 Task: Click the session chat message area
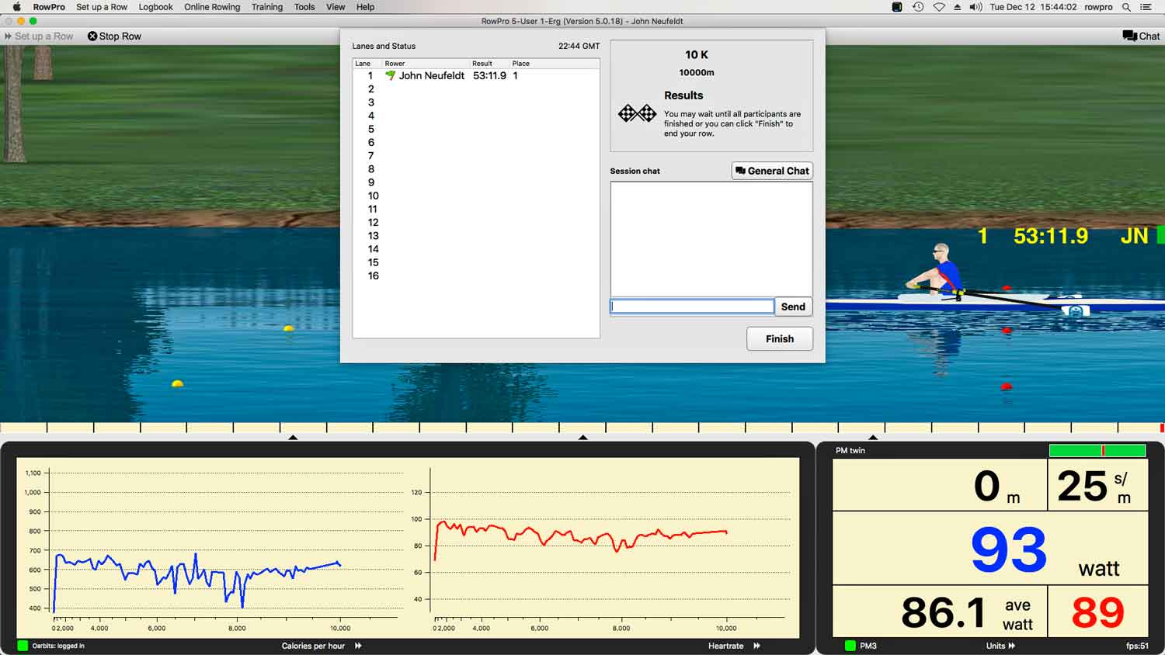click(711, 239)
